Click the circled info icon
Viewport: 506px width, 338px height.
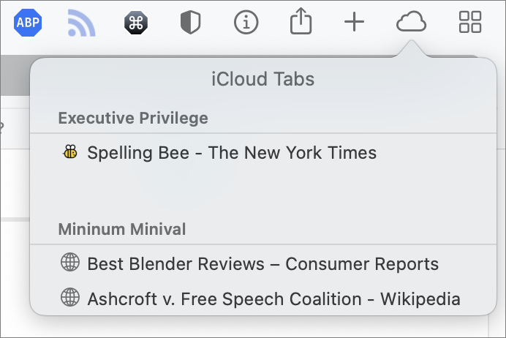click(246, 23)
